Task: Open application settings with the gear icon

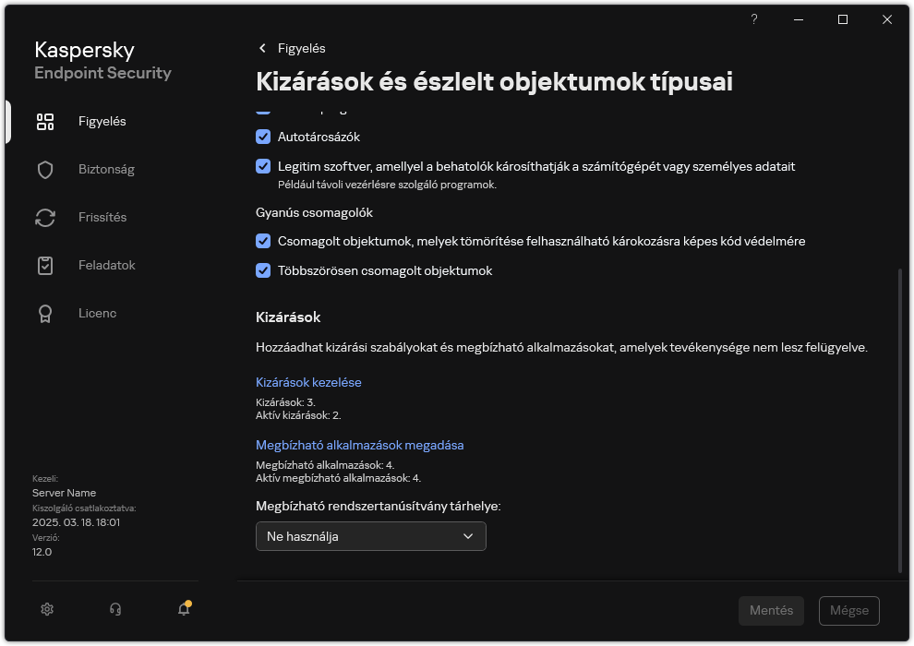Action: point(46,609)
